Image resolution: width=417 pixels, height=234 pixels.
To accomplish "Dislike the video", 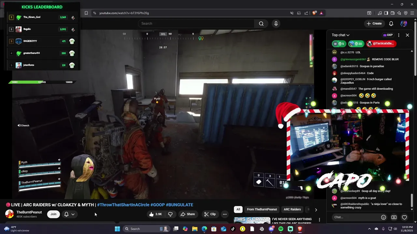I will tap(170, 214).
